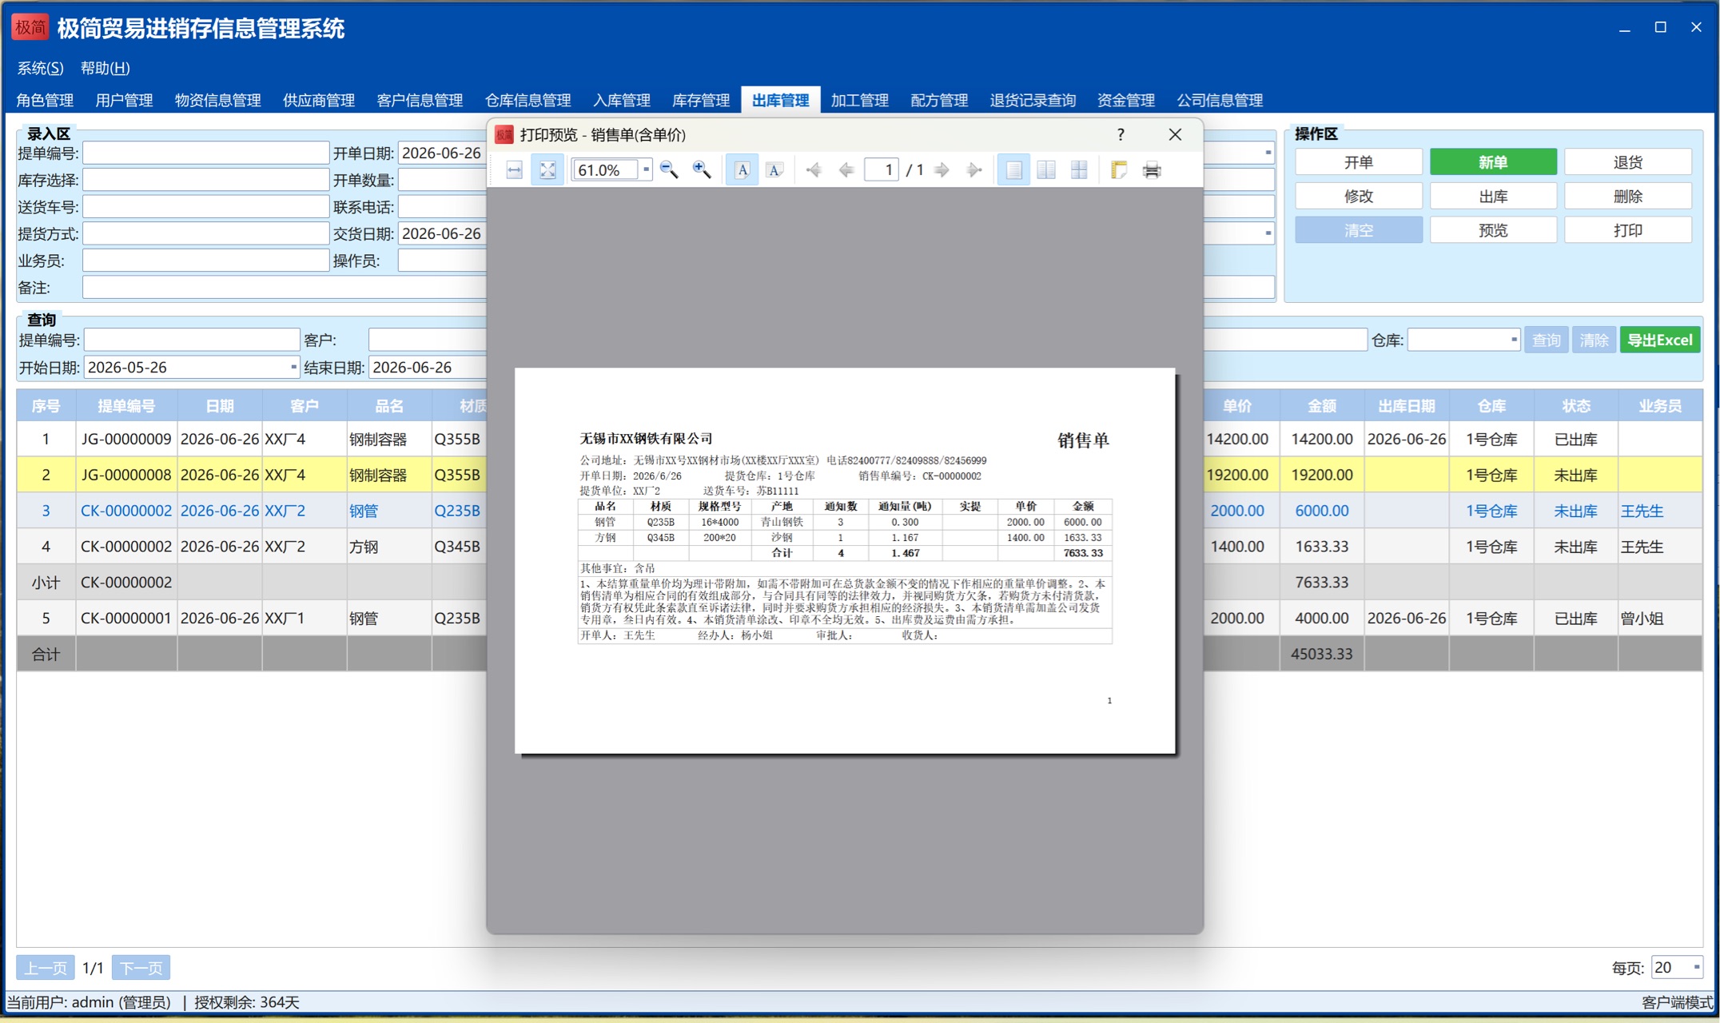Click the printer icon in preview toolbar
This screenshot has width=1720, height=1023.
1152,170
